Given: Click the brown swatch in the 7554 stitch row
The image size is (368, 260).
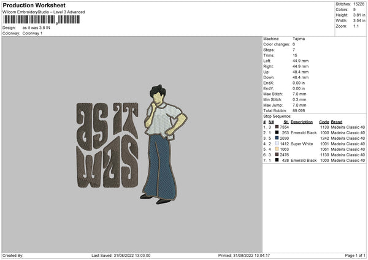Looking at the screenshot, I should 277,127.
